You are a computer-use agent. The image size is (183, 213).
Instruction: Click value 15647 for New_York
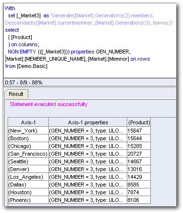(x=139, y=131)
